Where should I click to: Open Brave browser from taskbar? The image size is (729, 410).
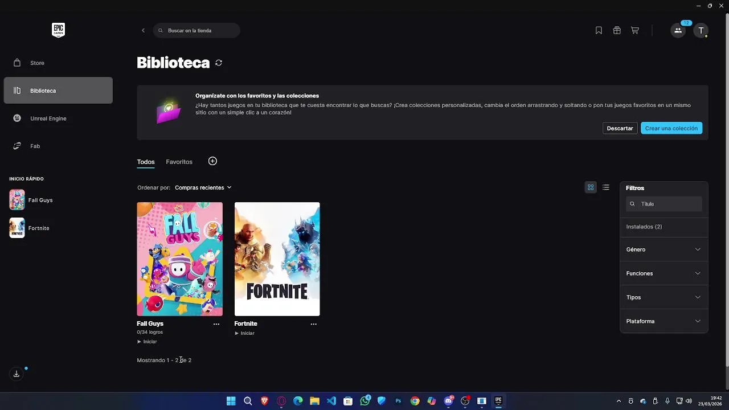click(264, 401)
